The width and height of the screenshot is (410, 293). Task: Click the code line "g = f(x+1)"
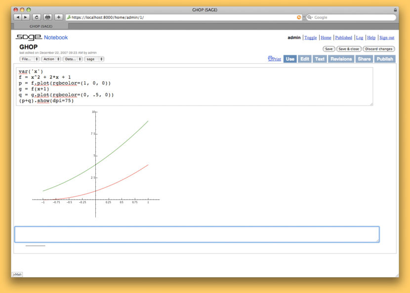[x=34, y=89]
